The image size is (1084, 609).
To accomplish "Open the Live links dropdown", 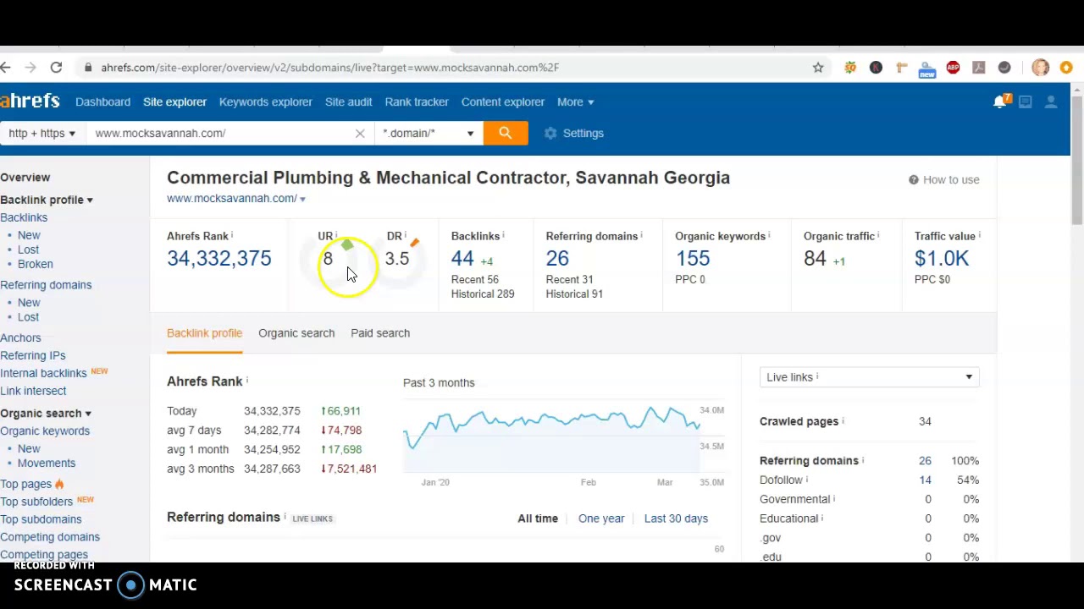I will [x=869, y=377].
